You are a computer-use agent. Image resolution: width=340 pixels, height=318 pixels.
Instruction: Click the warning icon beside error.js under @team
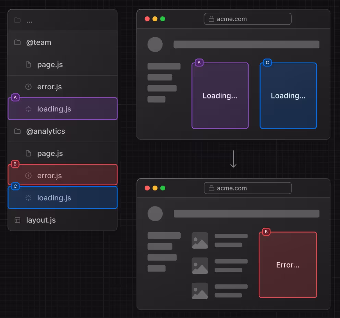[28, 87]
